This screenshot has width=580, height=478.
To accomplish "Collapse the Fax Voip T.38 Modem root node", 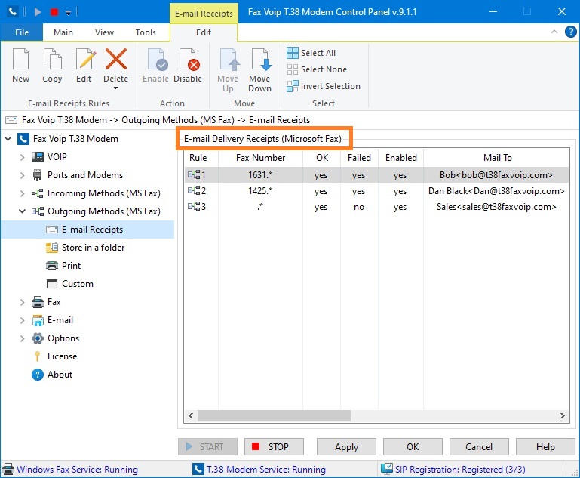I will (x=8, y=139).
